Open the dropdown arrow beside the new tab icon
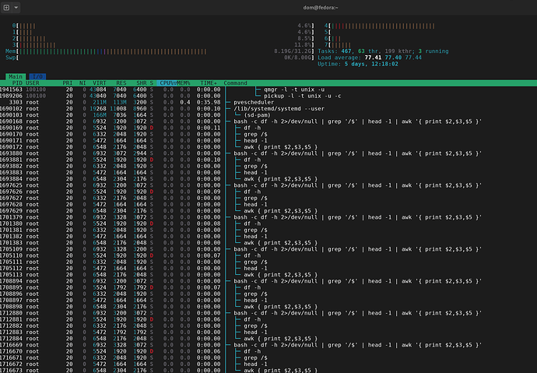 coord(16,8)
